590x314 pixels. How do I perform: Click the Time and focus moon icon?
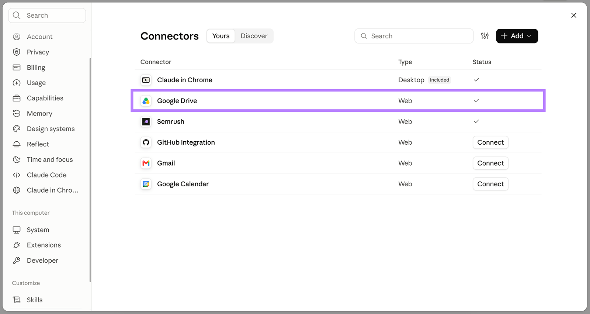pos(17,159)
